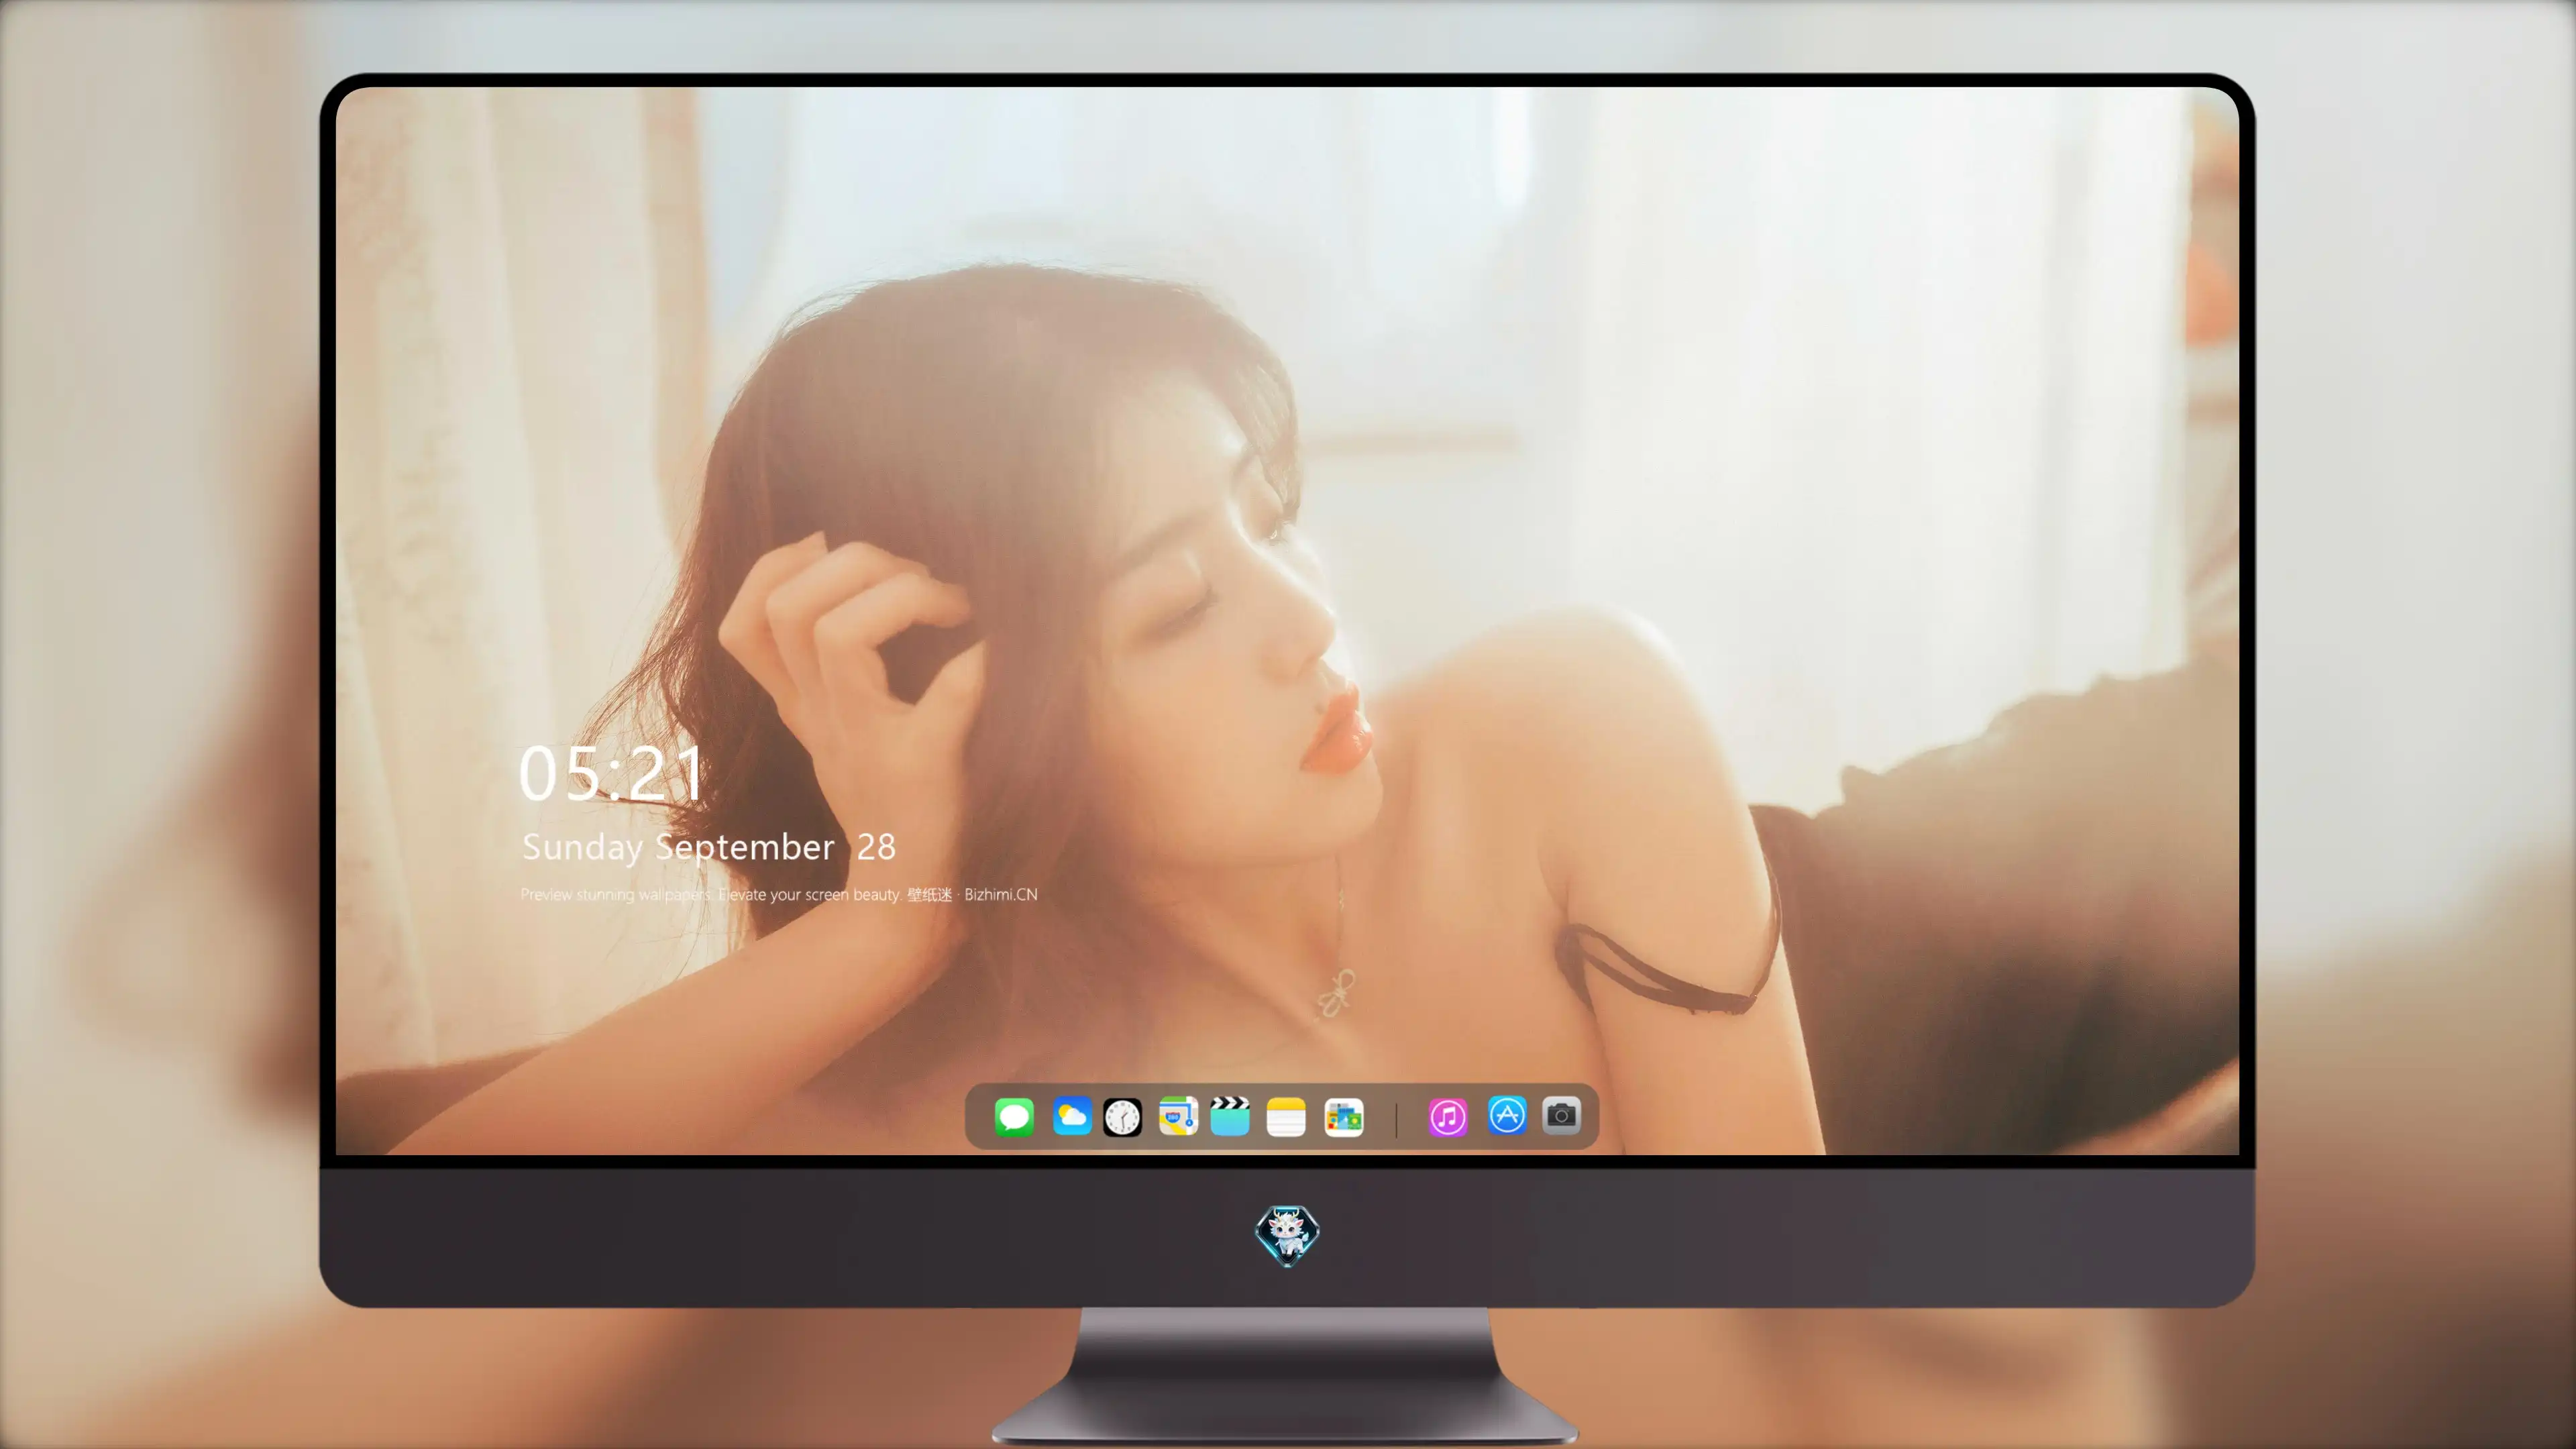Open the Clock app in the dock

pos(1122,1117)
